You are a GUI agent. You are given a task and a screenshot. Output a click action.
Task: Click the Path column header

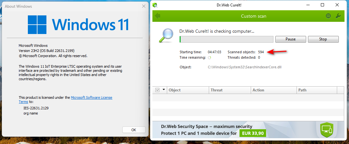pyautogui.click(x=317, y=90)
